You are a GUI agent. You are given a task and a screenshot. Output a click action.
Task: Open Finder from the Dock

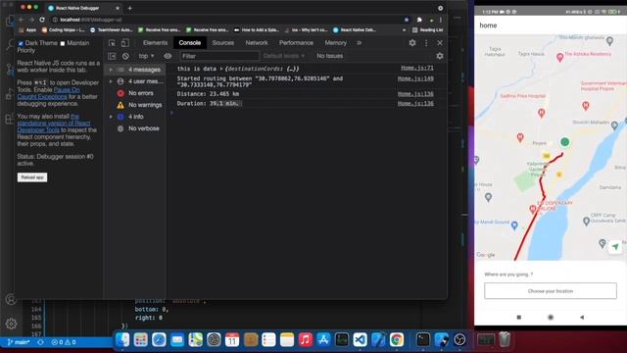point(122,340)
